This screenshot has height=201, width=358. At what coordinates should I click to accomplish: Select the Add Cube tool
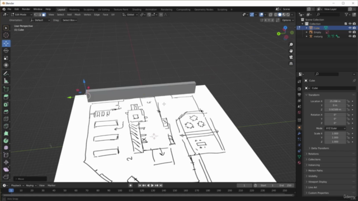coord(6,89)
